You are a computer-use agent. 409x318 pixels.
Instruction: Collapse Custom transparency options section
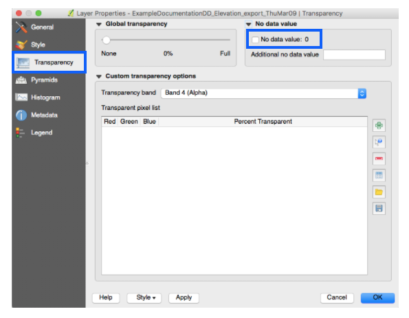99,76
